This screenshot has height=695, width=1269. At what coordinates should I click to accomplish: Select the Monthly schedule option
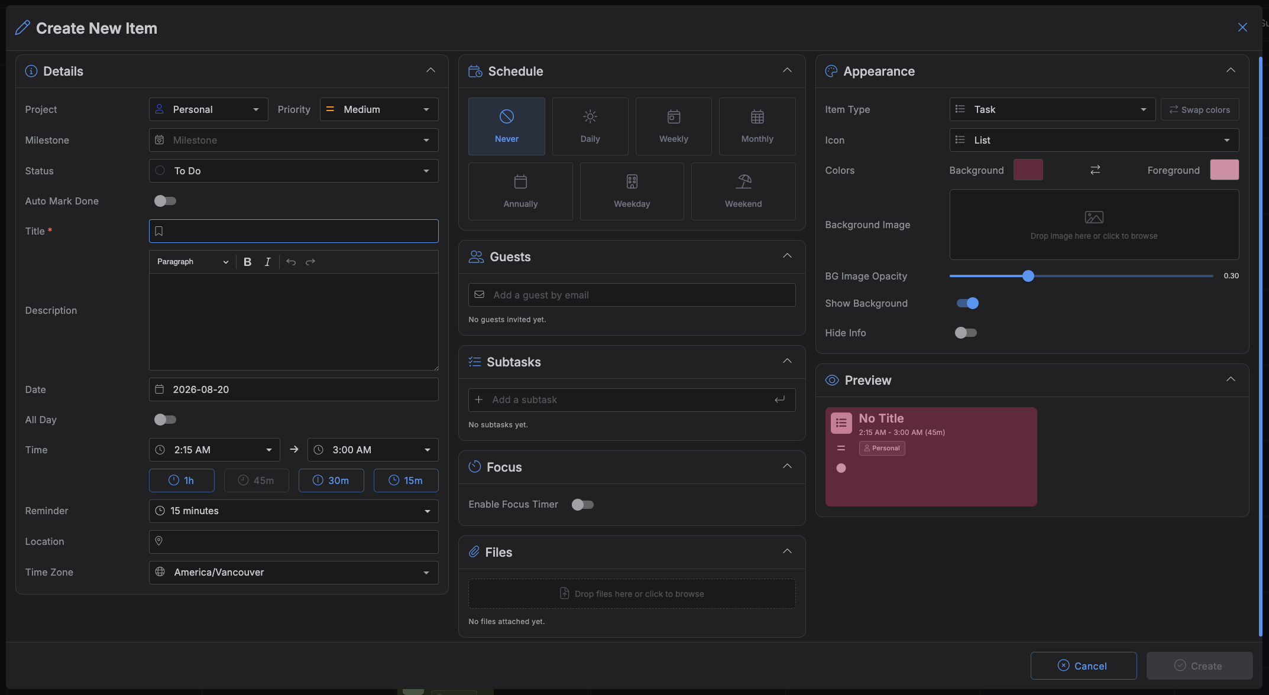(757, 126)
